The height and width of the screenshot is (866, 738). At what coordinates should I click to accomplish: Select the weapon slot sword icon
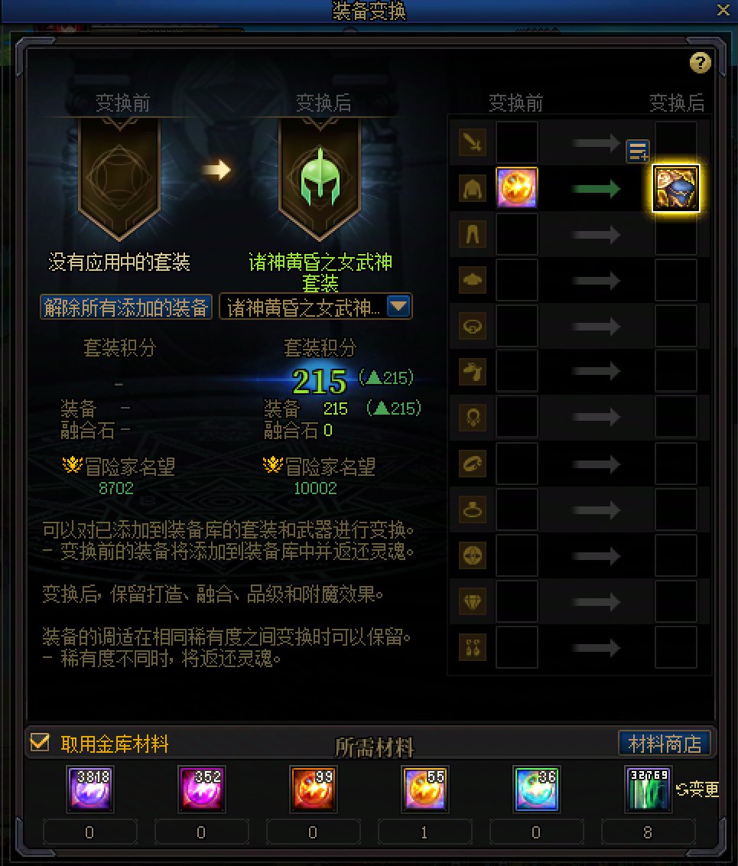[473, 143]
